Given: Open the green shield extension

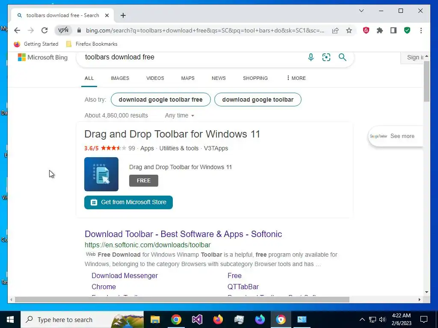Looking at the screenshot, I should point(407,30).
